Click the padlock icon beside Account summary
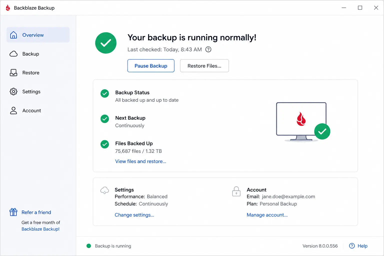Viewport: 384px width, 256px height. (x=236, y=191)
